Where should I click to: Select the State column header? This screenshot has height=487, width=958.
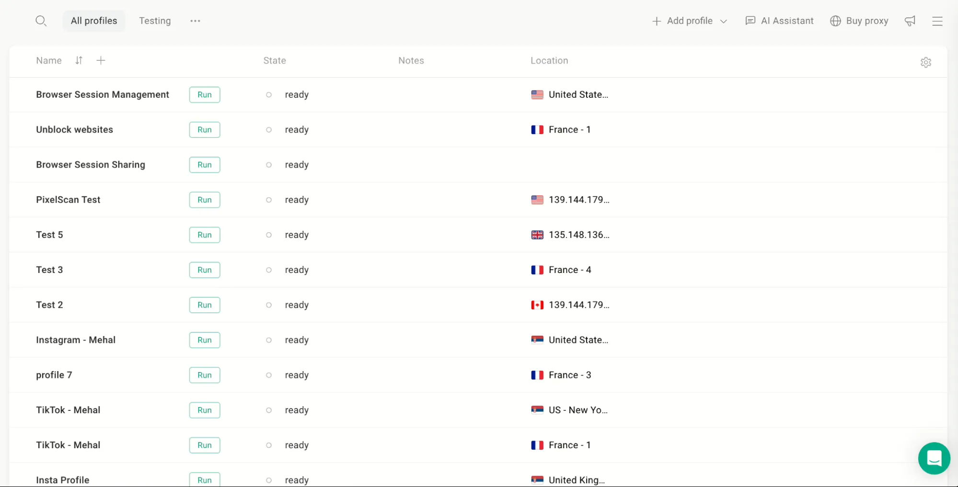pos(275,60)
